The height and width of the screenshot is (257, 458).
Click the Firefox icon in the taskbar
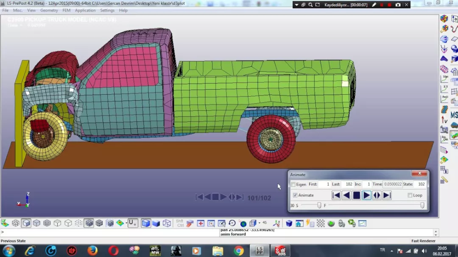pos(92,251)
